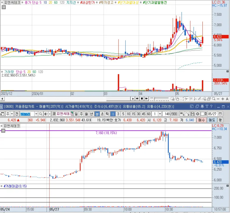The image size is (230, 213).
Task: Open dropdown arrow next to '주' at far left
Action: pos(12,114)
